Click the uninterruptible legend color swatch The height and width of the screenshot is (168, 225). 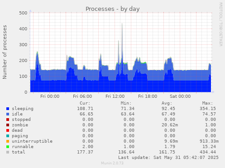point(8,141)
